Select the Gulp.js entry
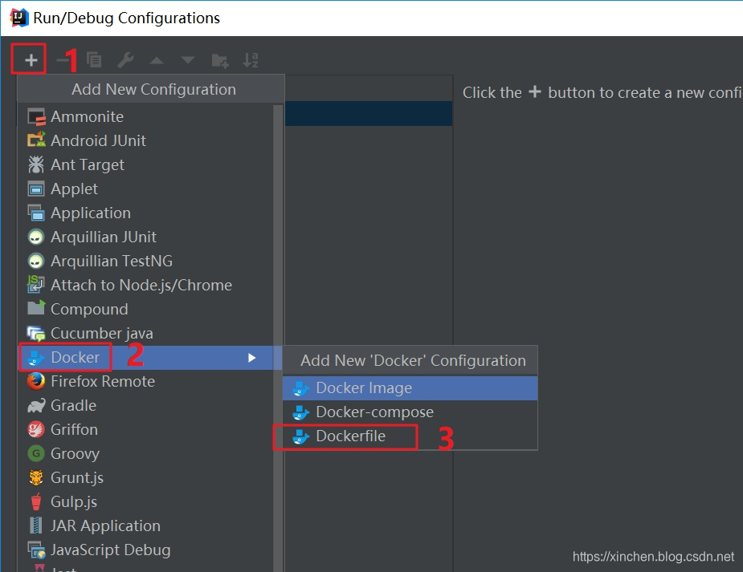Image resolution: width=743 pixels, height=572 pixels. click(145, 501)
